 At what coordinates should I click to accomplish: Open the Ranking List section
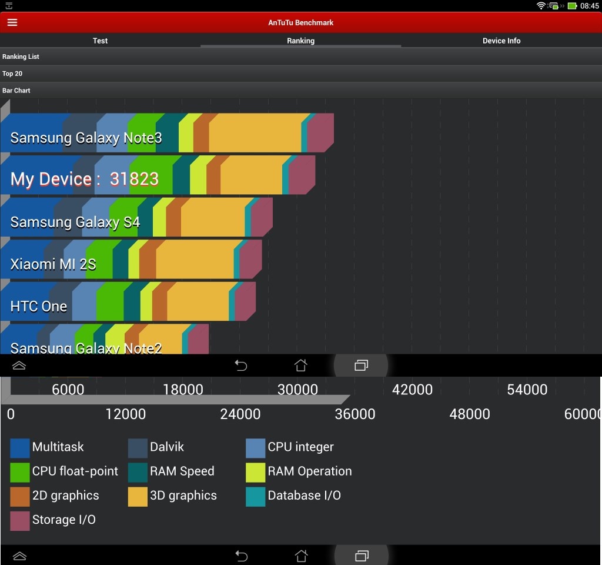pos(301,56)
